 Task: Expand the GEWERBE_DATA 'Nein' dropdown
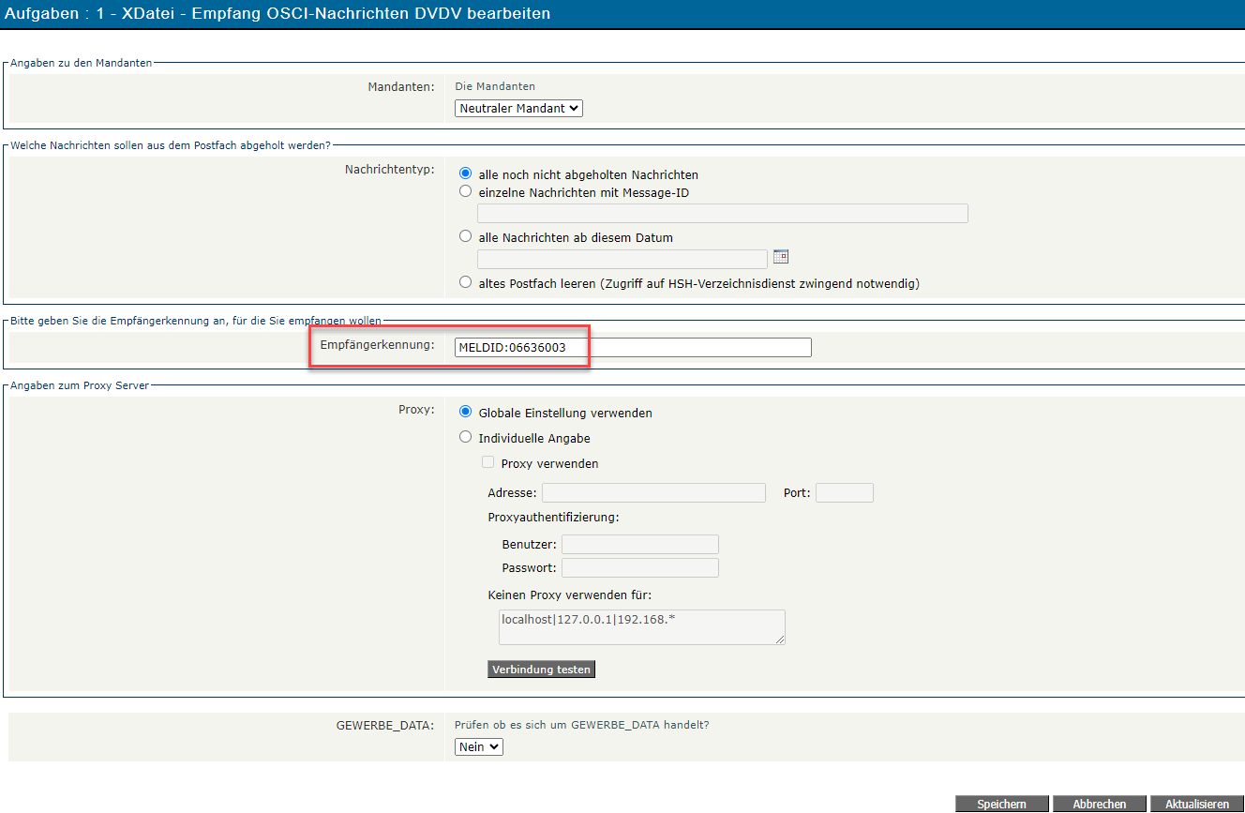click(x=478, y=747)
